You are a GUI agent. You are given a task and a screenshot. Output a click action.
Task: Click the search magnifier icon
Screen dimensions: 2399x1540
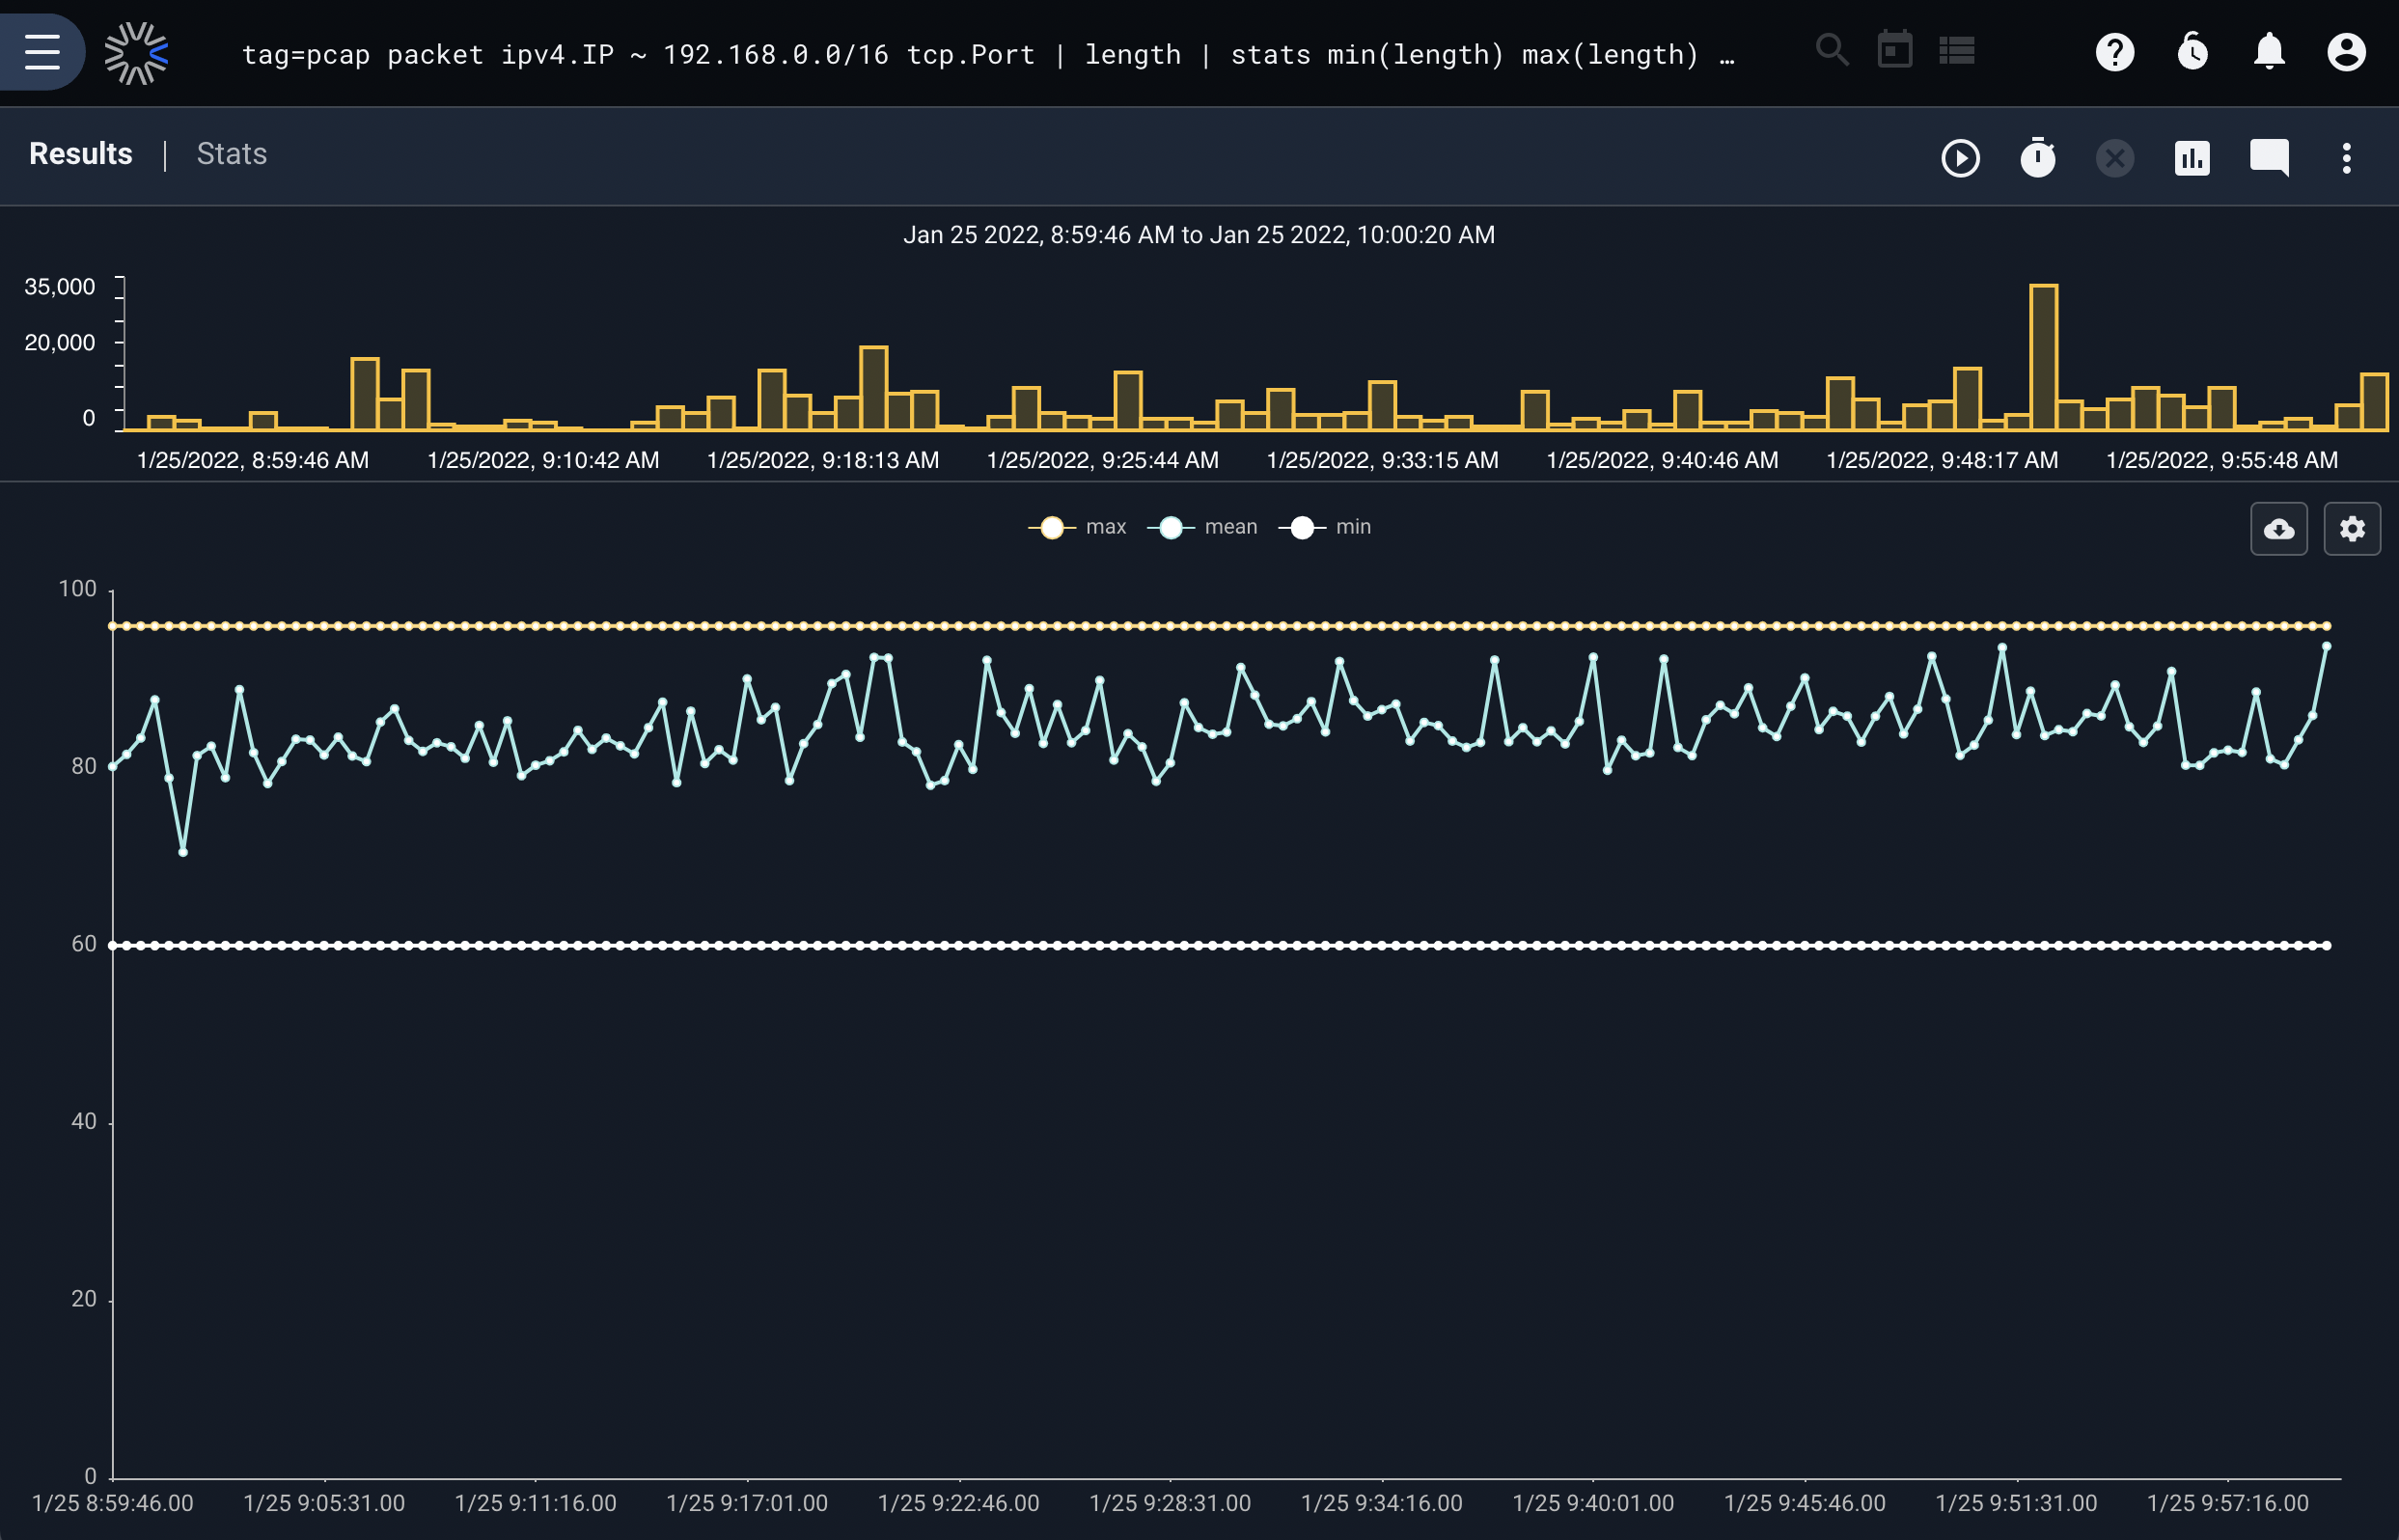pyautogui.click(x=1832, y=50)
